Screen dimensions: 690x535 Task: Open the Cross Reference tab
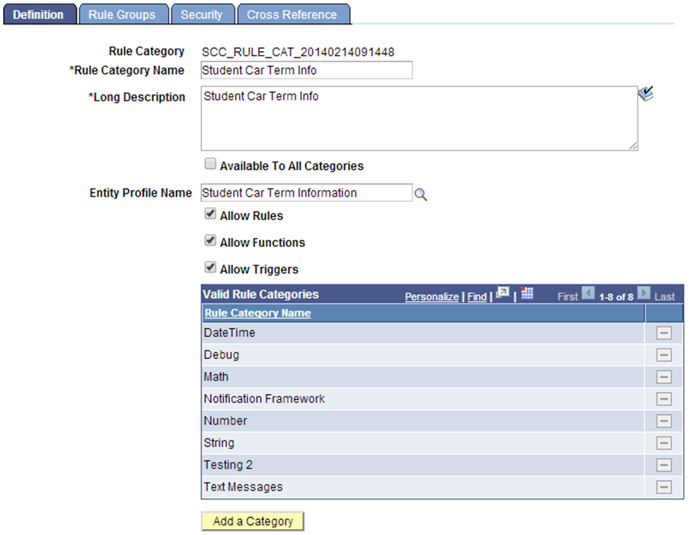point(294,13)
